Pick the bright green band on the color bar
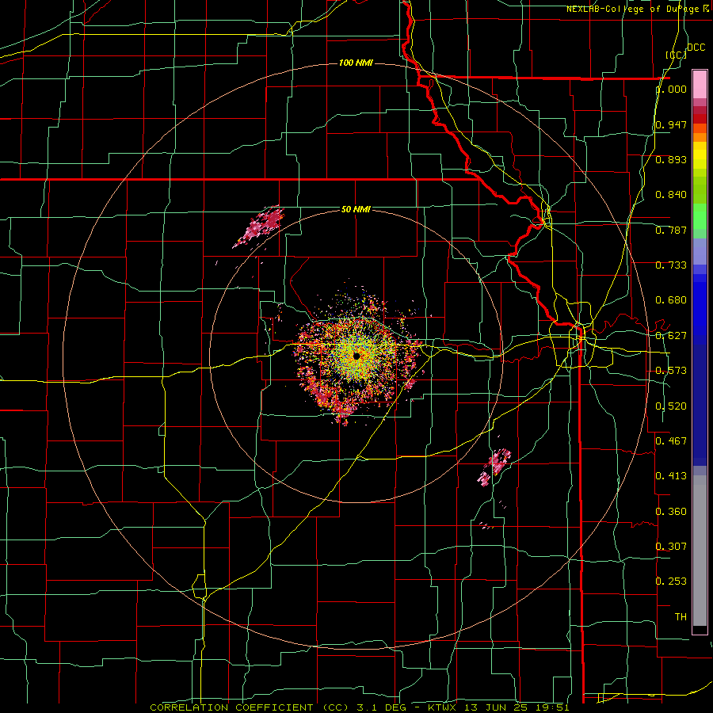 (x=700, y=216)
